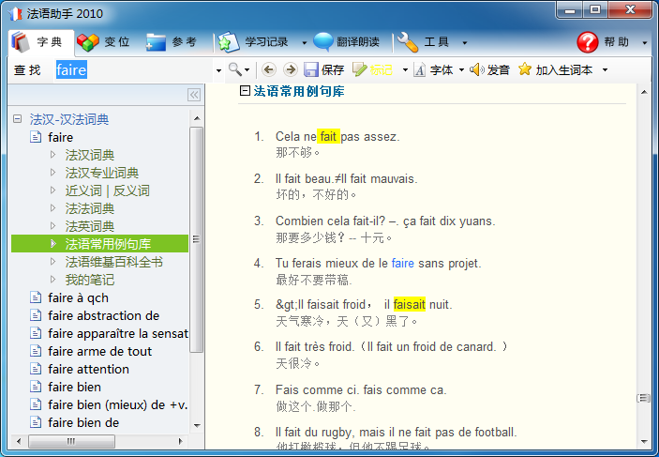Open the search history dropdown arrow
The height and width of the screenshot is (457, 659).
point(218,70)
